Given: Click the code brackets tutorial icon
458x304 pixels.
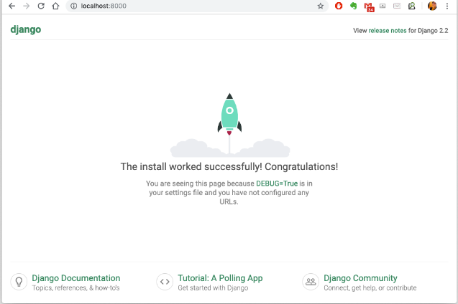Looking at the screenshot, I should (165, 282).
